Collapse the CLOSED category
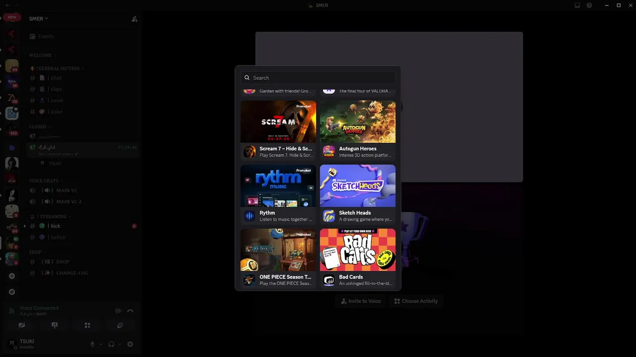The height and width of the screenshot is (357, 636). point(39,126)
